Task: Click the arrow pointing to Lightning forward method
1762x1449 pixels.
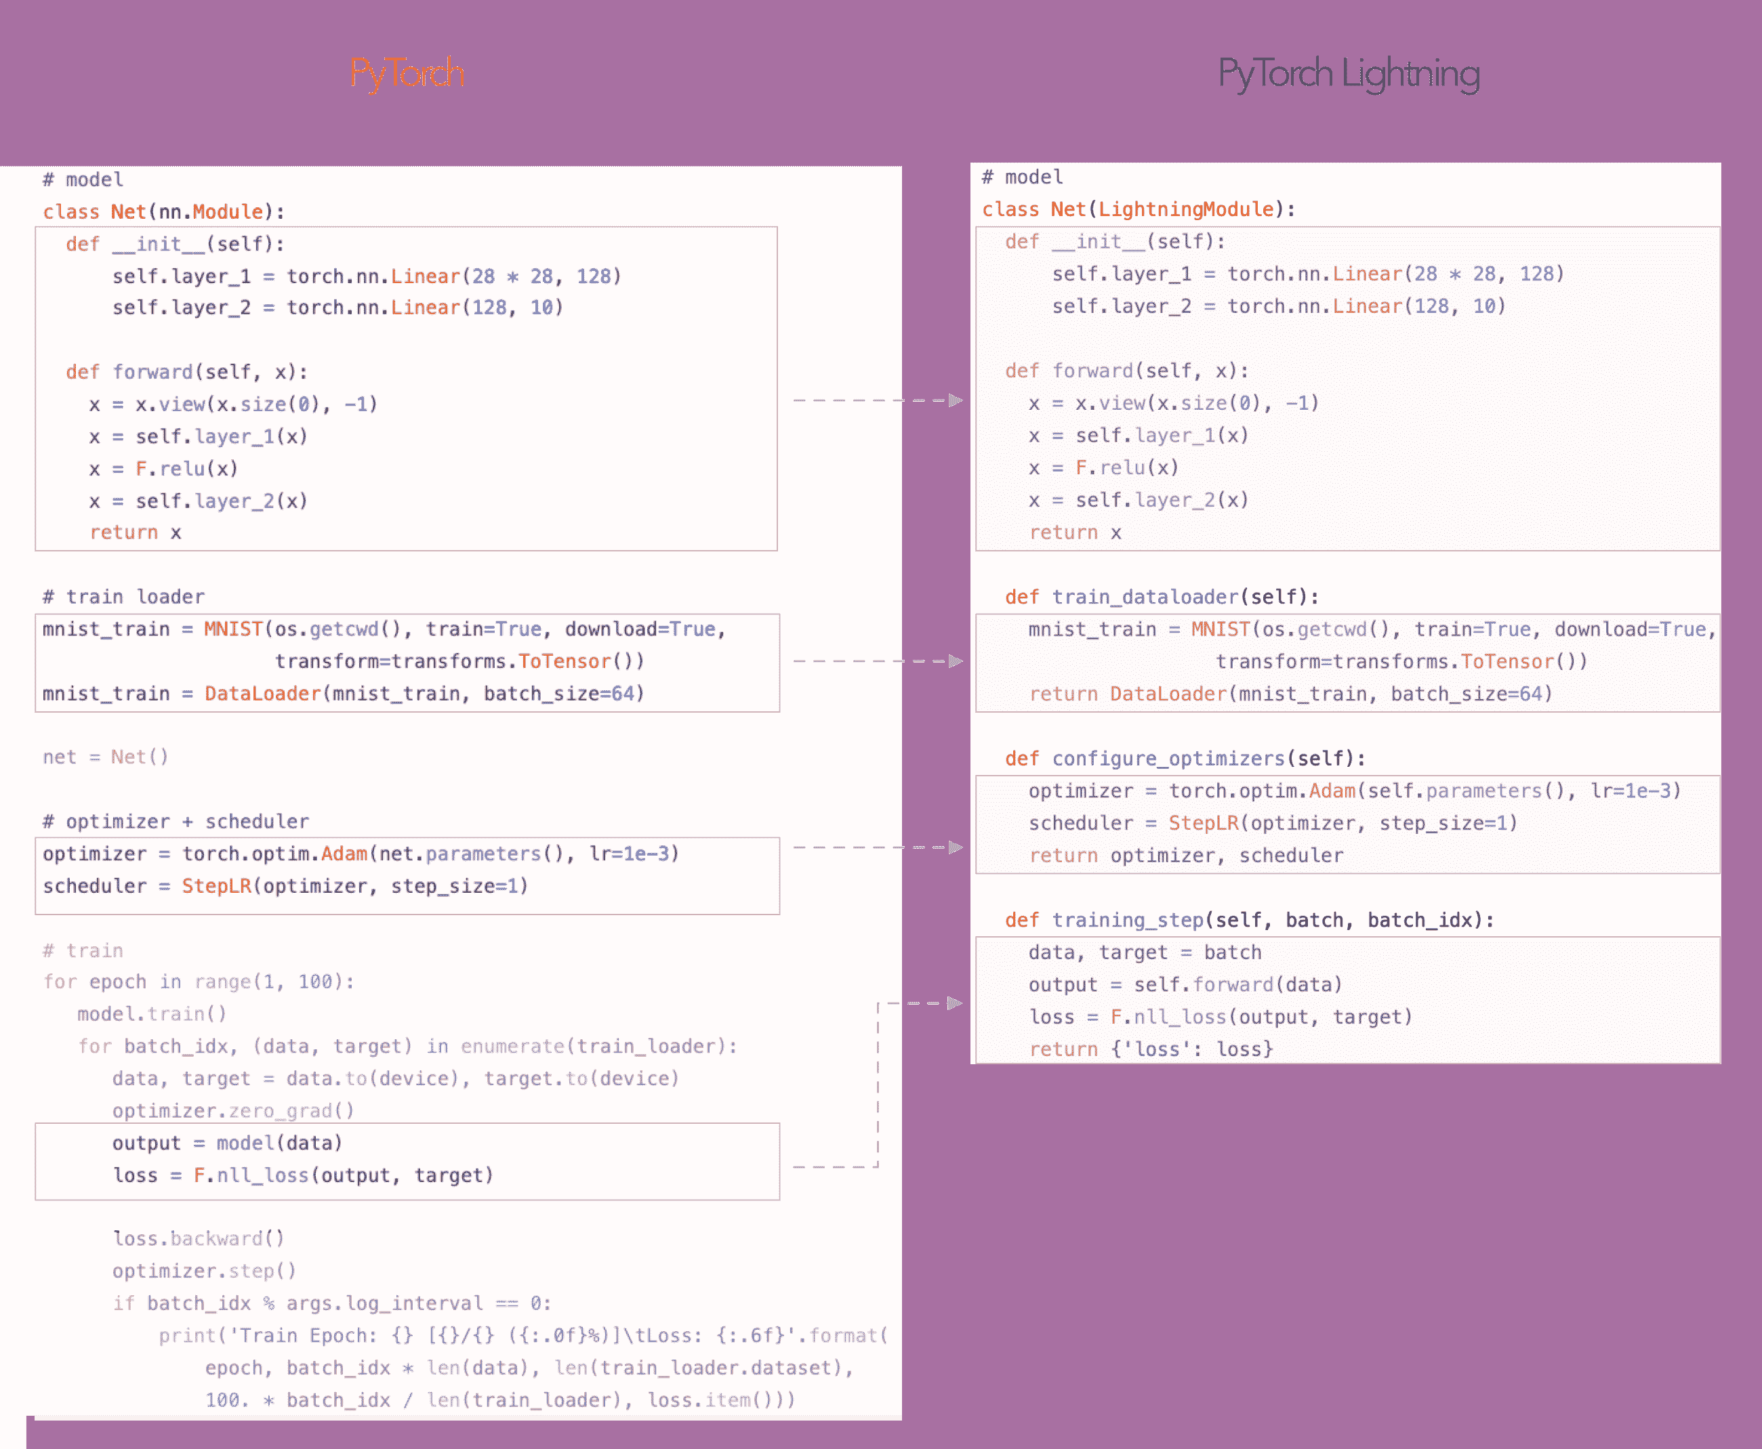Action: click(x=956, y=400)
